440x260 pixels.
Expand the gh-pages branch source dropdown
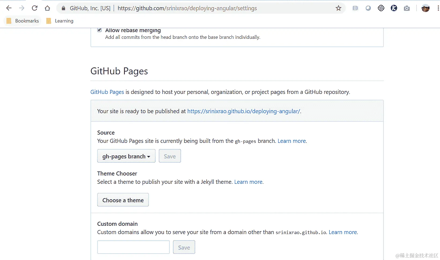pyautogui.click(x=126, y=156)
